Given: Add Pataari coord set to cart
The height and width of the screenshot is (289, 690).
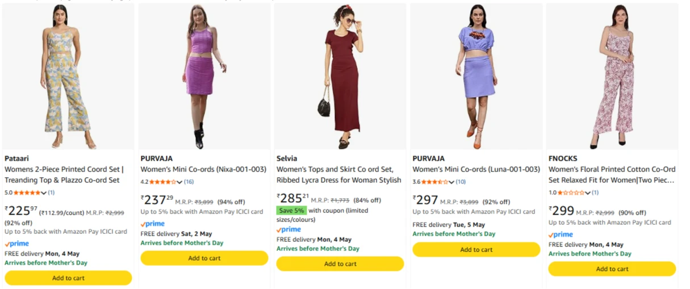Looking at the screenshot, I should click(68, 278).
